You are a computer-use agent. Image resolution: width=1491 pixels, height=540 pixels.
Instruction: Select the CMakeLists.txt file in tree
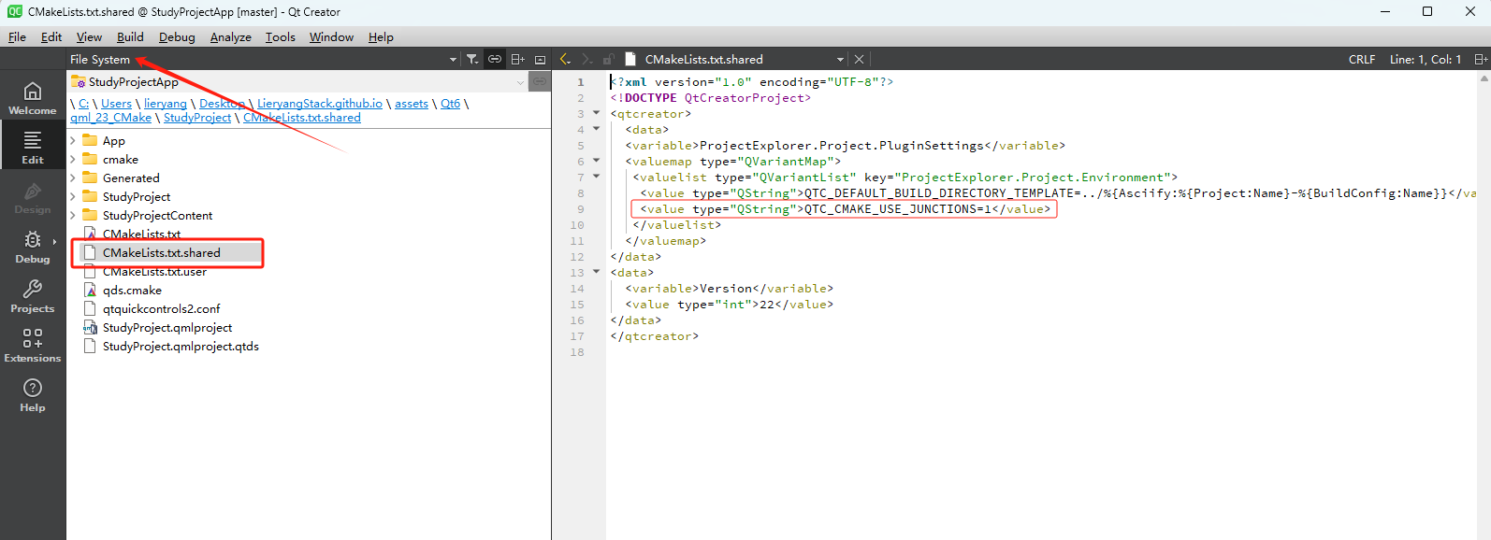pos(141,234)
